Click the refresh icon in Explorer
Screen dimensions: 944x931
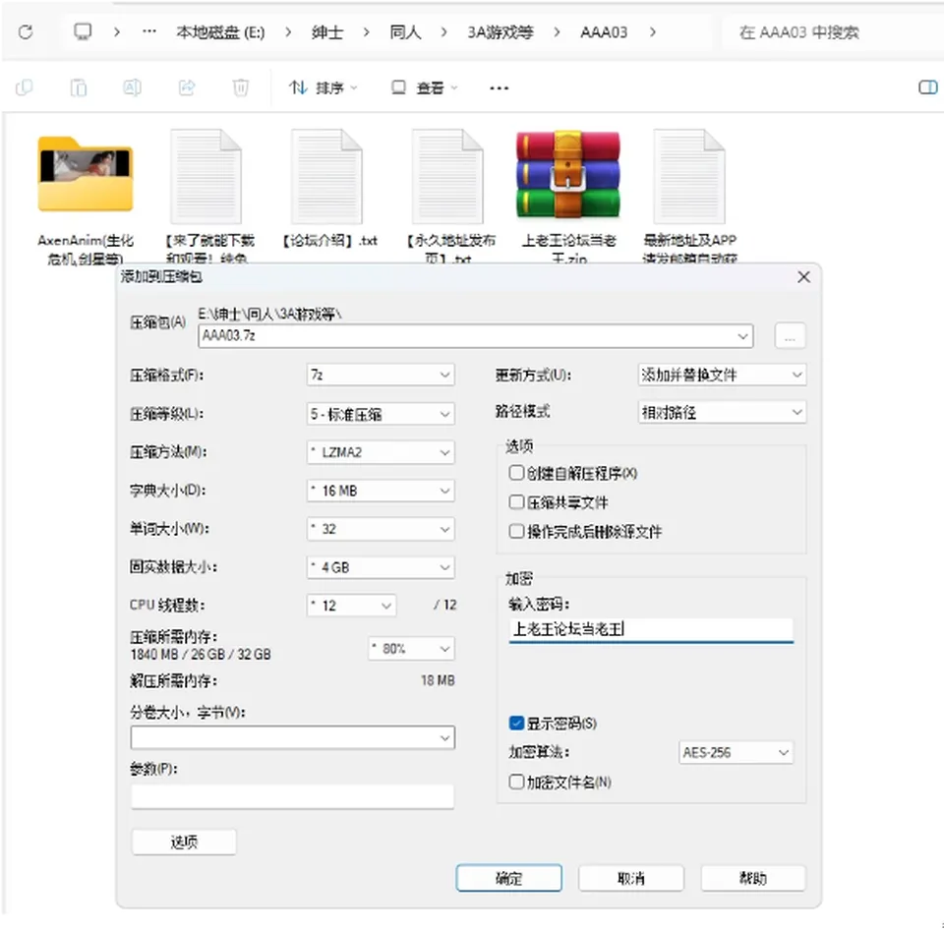(x=26, y=31)
